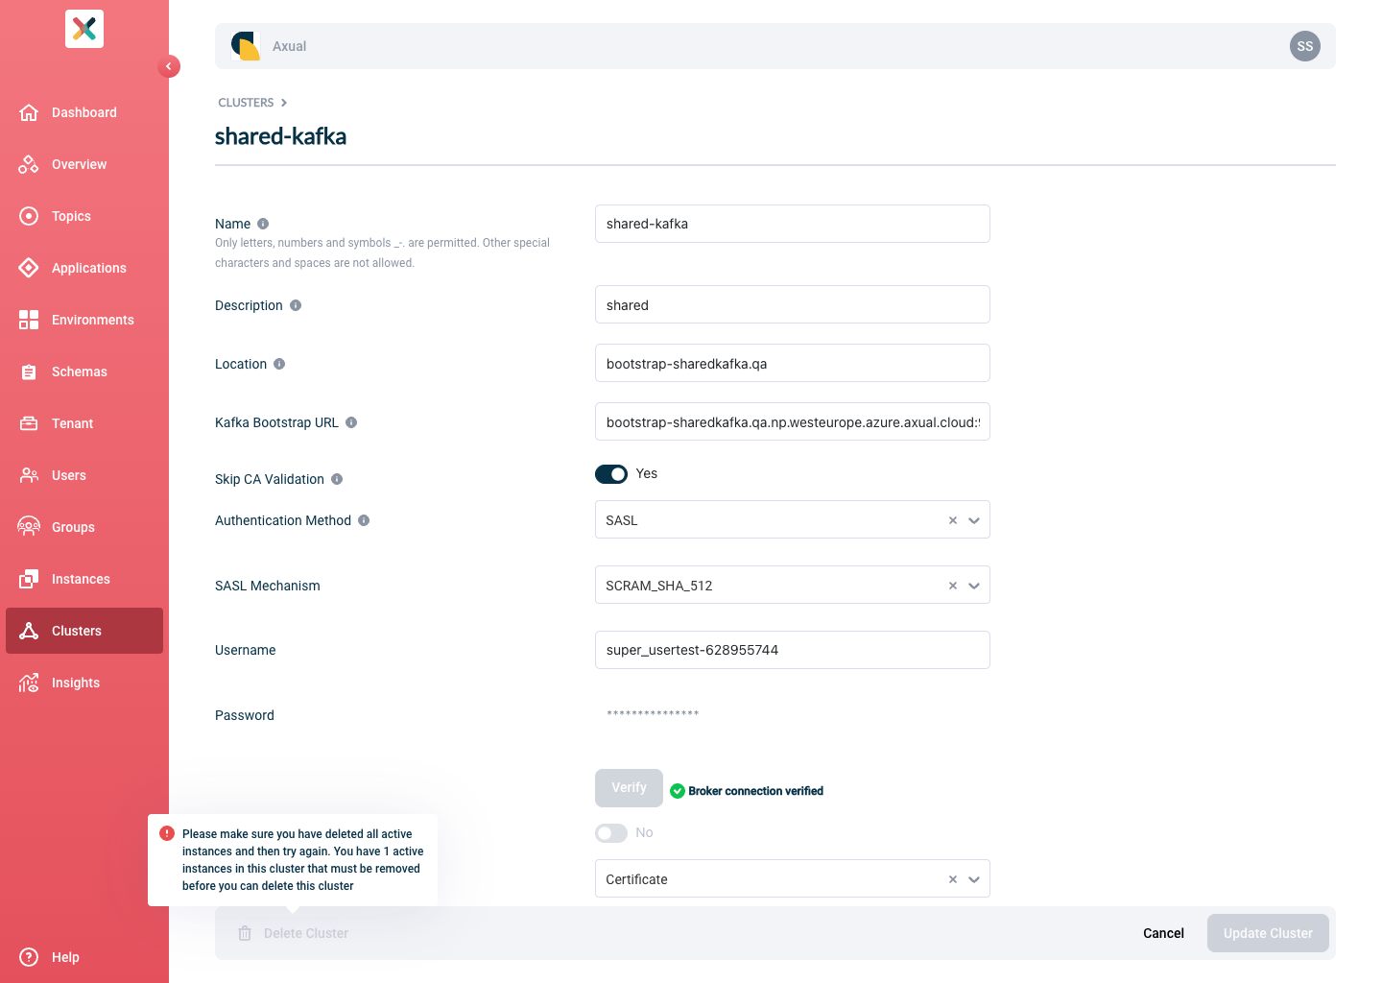The height and width of the screenshot is (983, 1382).
Task: Click the Clusters triangle icon
Action: 29,631
